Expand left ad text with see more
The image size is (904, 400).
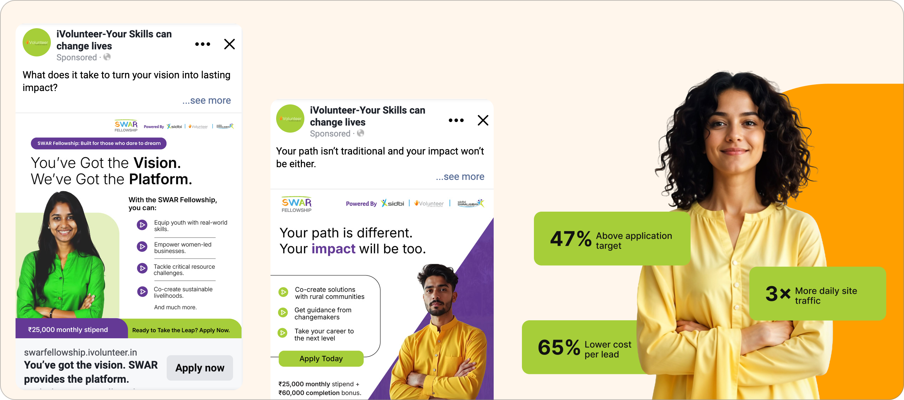click(x=207, y=101)
